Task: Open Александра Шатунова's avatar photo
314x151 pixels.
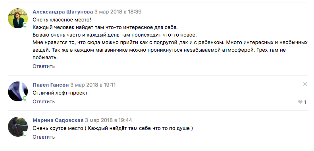Action: click(x=18, y=18)
